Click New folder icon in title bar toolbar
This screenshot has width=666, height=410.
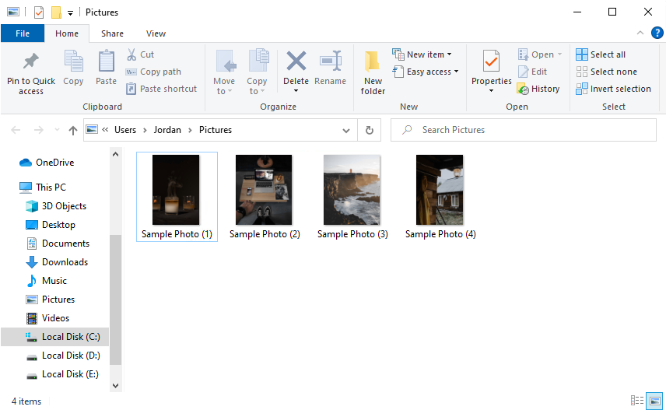click(x=56, y=12)
